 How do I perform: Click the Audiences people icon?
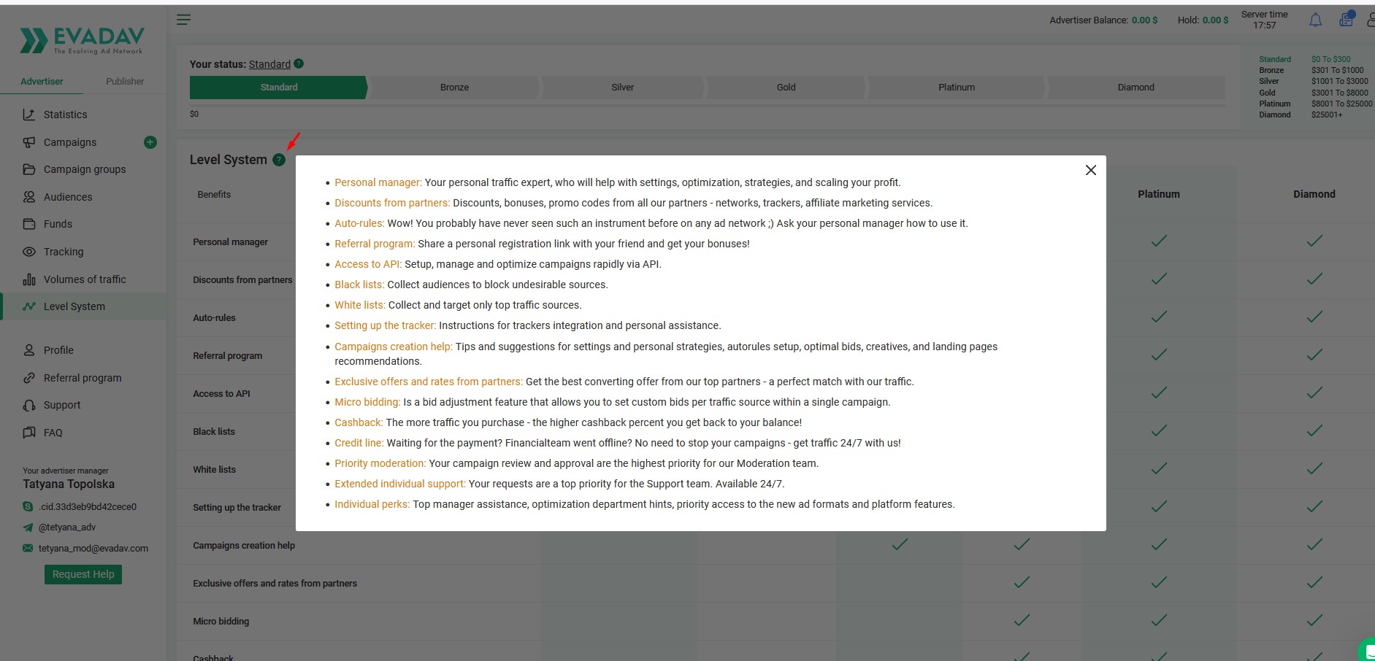coord(29,197)
